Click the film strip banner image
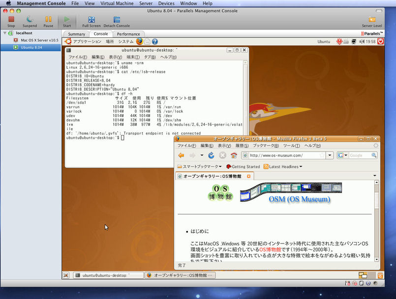 (x=291, y=191)
